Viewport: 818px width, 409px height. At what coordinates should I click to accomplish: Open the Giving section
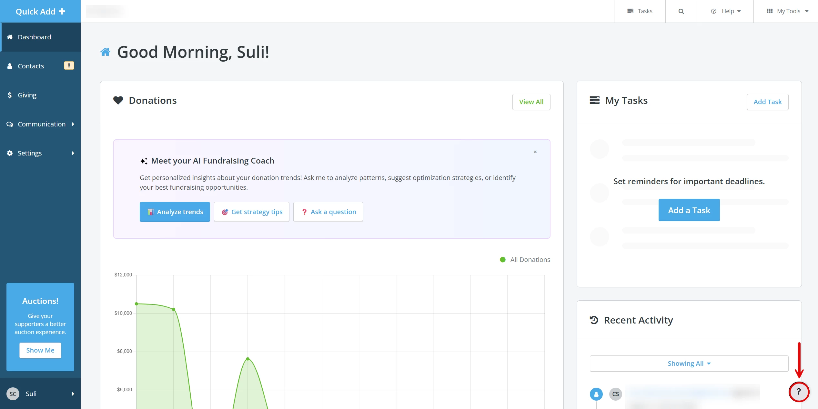tap(40, 95)
